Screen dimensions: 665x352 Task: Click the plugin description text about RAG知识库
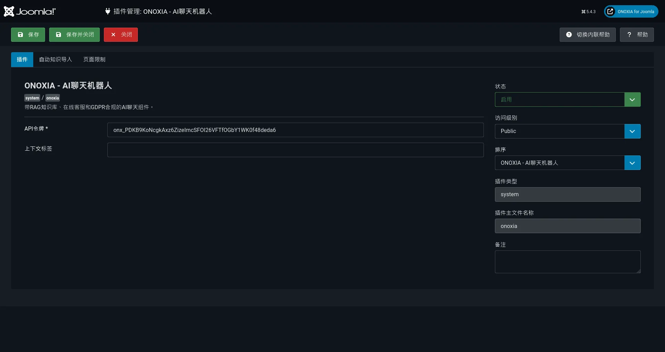tap(89, 107)
